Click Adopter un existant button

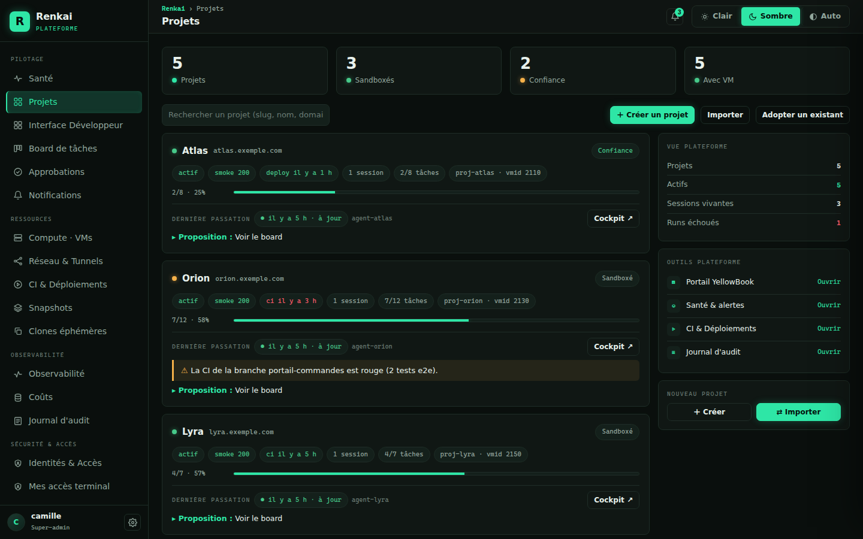click(x=802, y=115)
